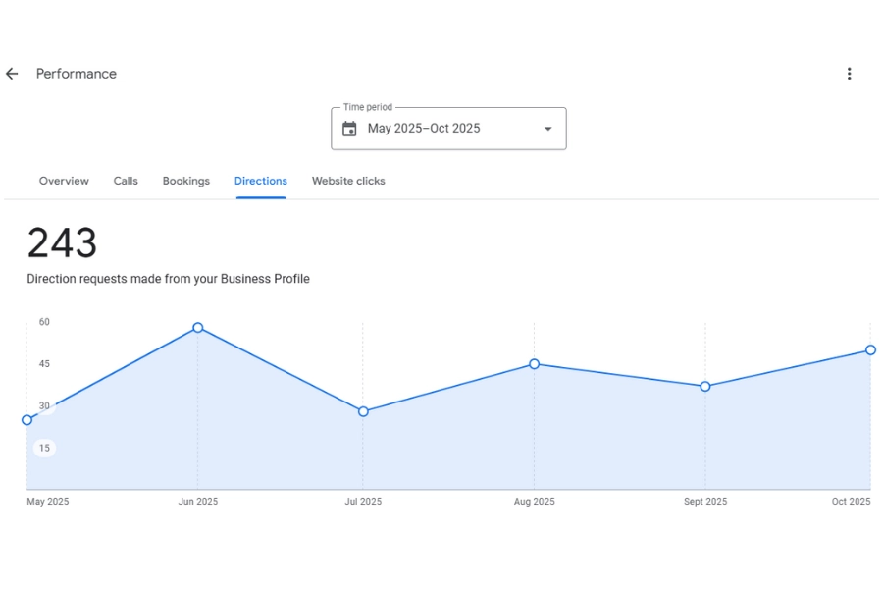Click the 243 direction requests total
The height and width of the screenshot is (589, 883).
pos(62,242)
